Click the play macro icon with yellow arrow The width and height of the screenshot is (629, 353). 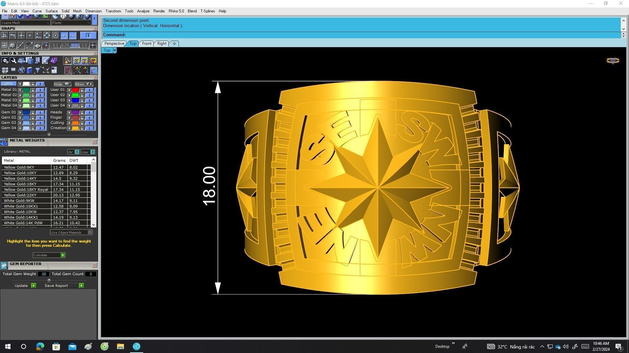pyautogui.click(x=77, y=61)
